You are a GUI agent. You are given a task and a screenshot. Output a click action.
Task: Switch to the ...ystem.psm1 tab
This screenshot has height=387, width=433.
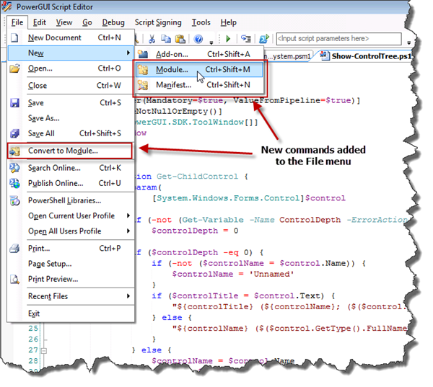click(x=287, y=56)
